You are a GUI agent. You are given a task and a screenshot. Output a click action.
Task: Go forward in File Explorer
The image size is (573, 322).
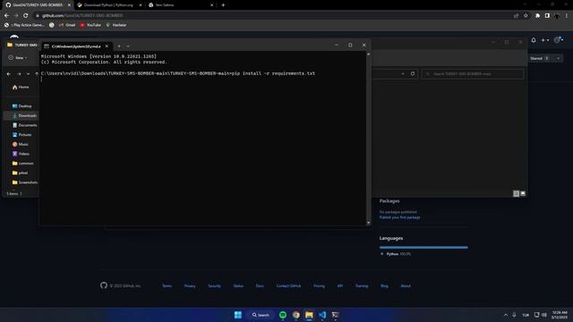tap(19, 73)
